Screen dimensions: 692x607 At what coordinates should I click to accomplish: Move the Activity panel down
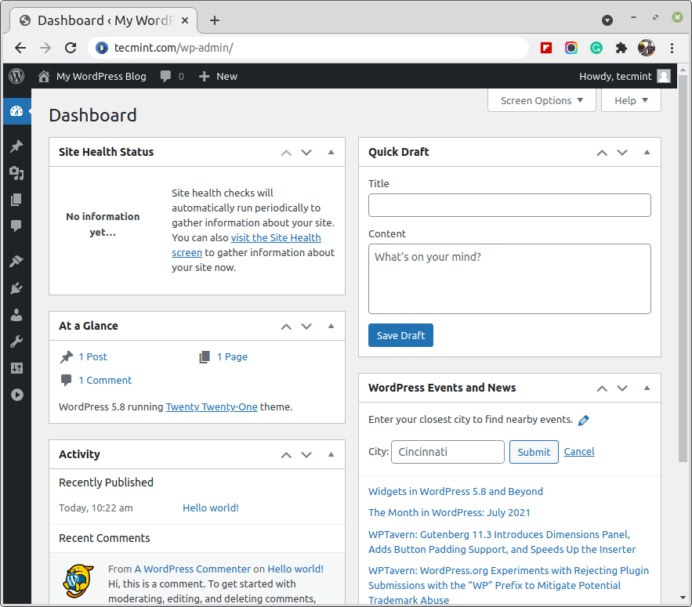306,454
